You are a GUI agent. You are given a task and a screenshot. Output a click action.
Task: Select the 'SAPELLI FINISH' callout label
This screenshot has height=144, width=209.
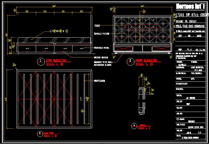[x=102, y=34]
